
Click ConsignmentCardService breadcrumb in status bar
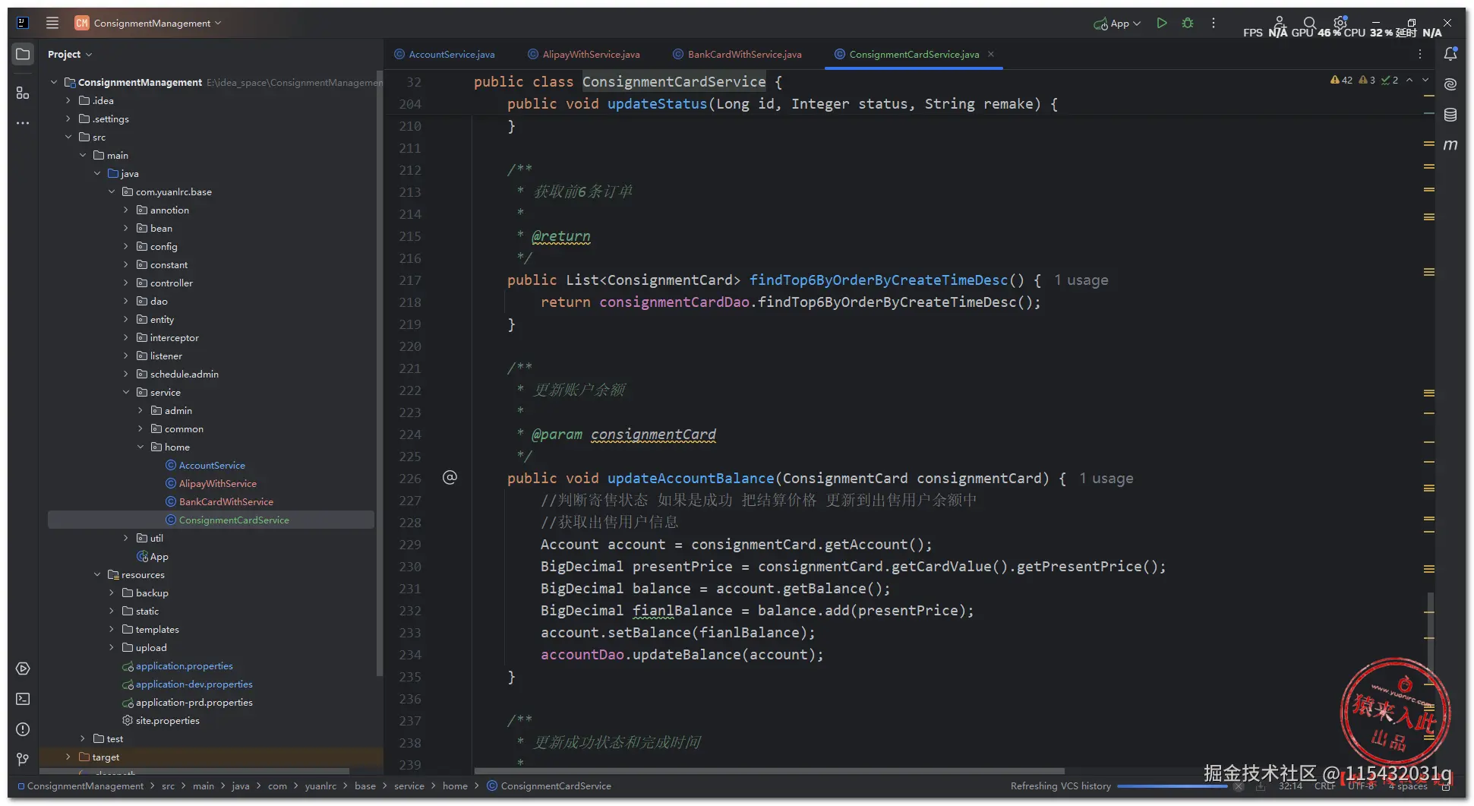(x=549, y=785)
